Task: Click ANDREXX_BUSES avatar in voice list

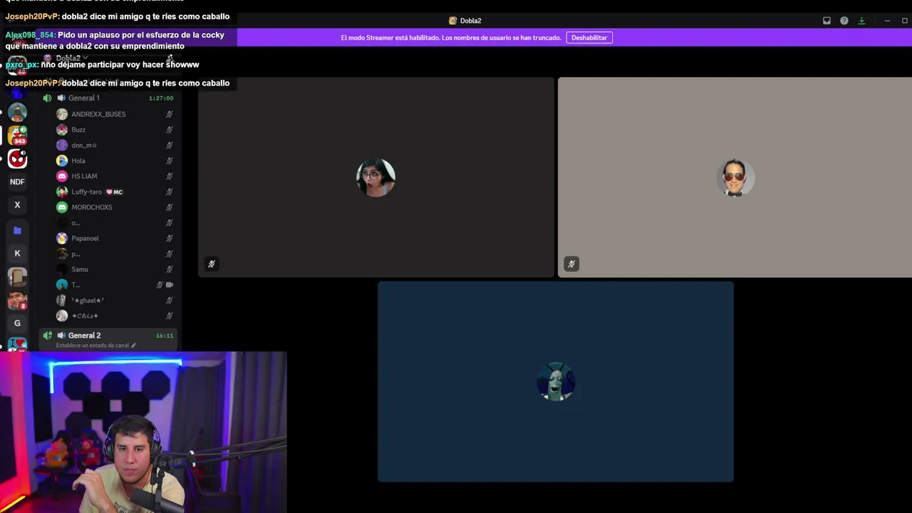Action: pos(62,114)
